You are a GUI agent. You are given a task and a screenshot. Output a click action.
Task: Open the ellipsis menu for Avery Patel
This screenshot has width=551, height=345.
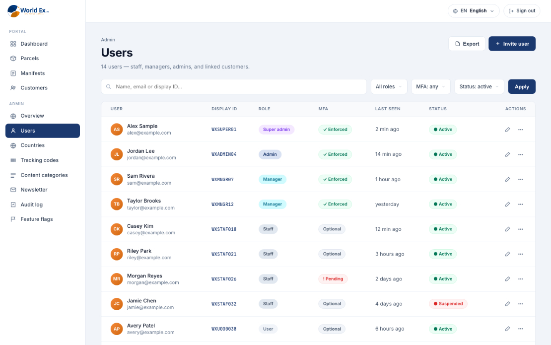pyautogui.click(x=520, y=329)
